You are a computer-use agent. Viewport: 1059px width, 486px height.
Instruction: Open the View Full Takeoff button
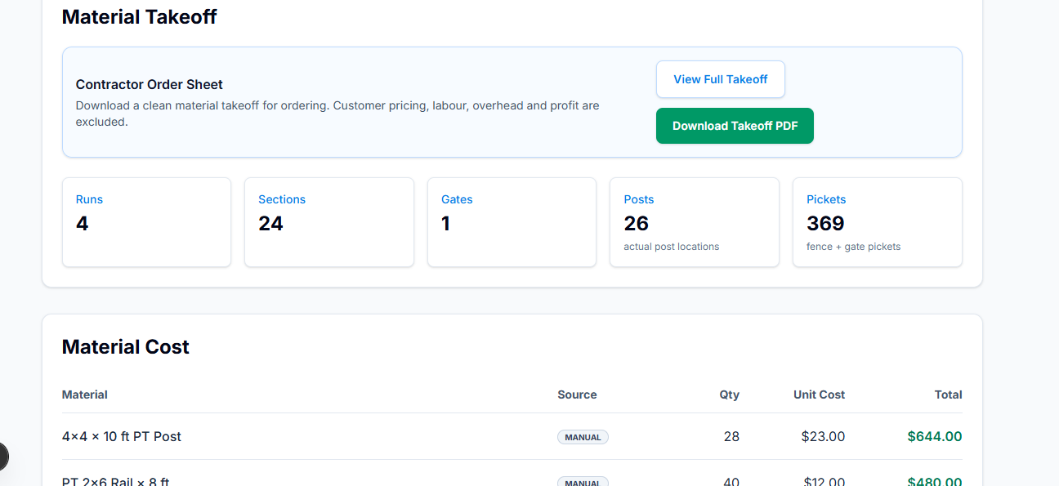(x=720, y=79)
